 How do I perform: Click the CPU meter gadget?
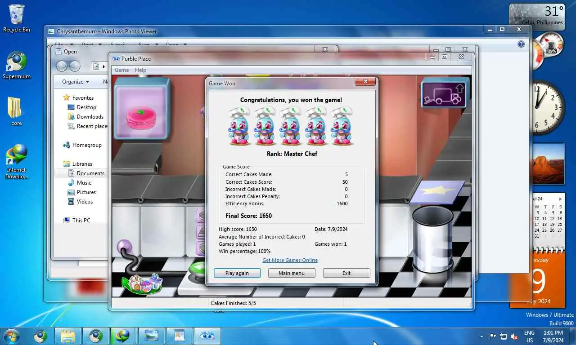(x=547, y=51)
